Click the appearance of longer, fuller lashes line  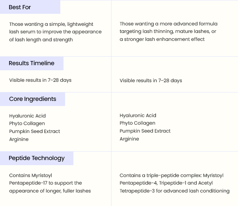tap(50, 191)
